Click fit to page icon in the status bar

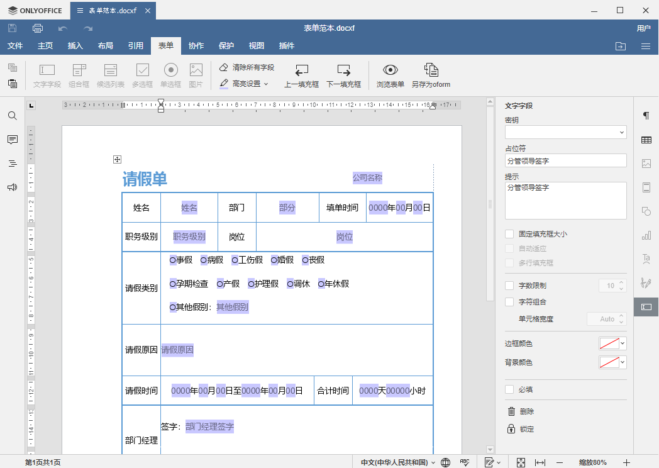[x=521, y=462]
